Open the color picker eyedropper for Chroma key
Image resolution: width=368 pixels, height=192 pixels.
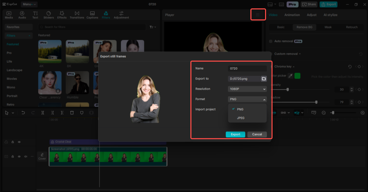(291, 76)
